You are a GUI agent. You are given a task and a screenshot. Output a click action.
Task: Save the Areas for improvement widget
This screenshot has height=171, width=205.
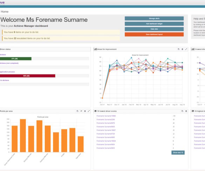179,49
